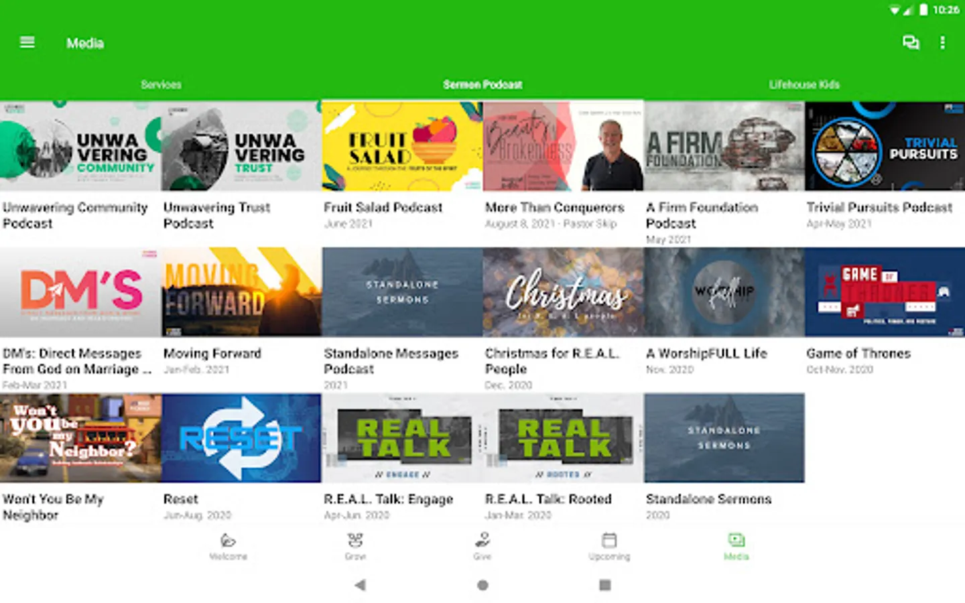This screenshot has width=965, height=603.
Task: Switch to the Lifehouse Kids tab
Action: pyautogui.click(x=804, y=84)
